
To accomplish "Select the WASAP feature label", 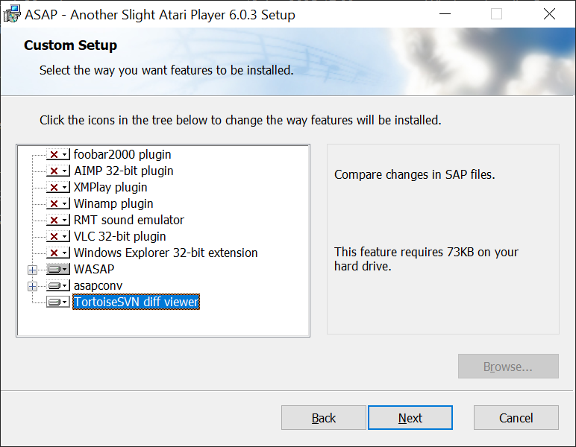I will (94, 269).
